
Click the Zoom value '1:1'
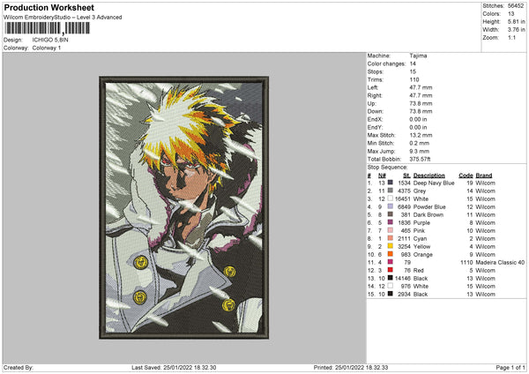coord(511,37)
